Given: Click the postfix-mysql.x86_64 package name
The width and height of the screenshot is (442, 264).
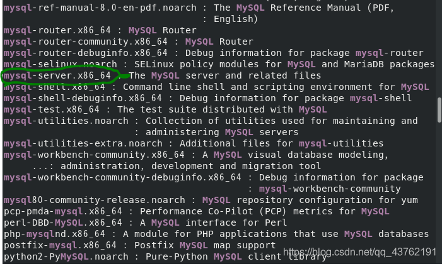Looking at the screenshot, I should pos(60,245).
